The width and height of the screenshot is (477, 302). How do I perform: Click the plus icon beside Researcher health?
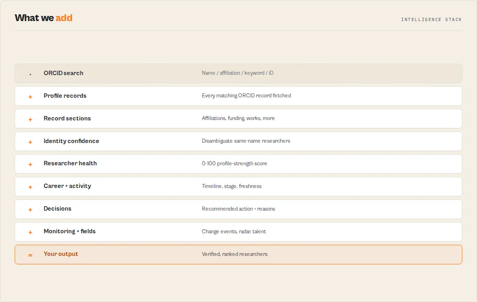click(30, 164)
